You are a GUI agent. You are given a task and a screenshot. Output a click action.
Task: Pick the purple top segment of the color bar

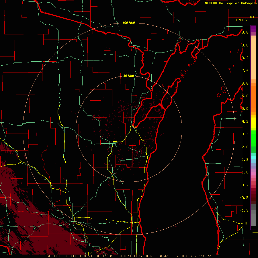click(253, 29)
